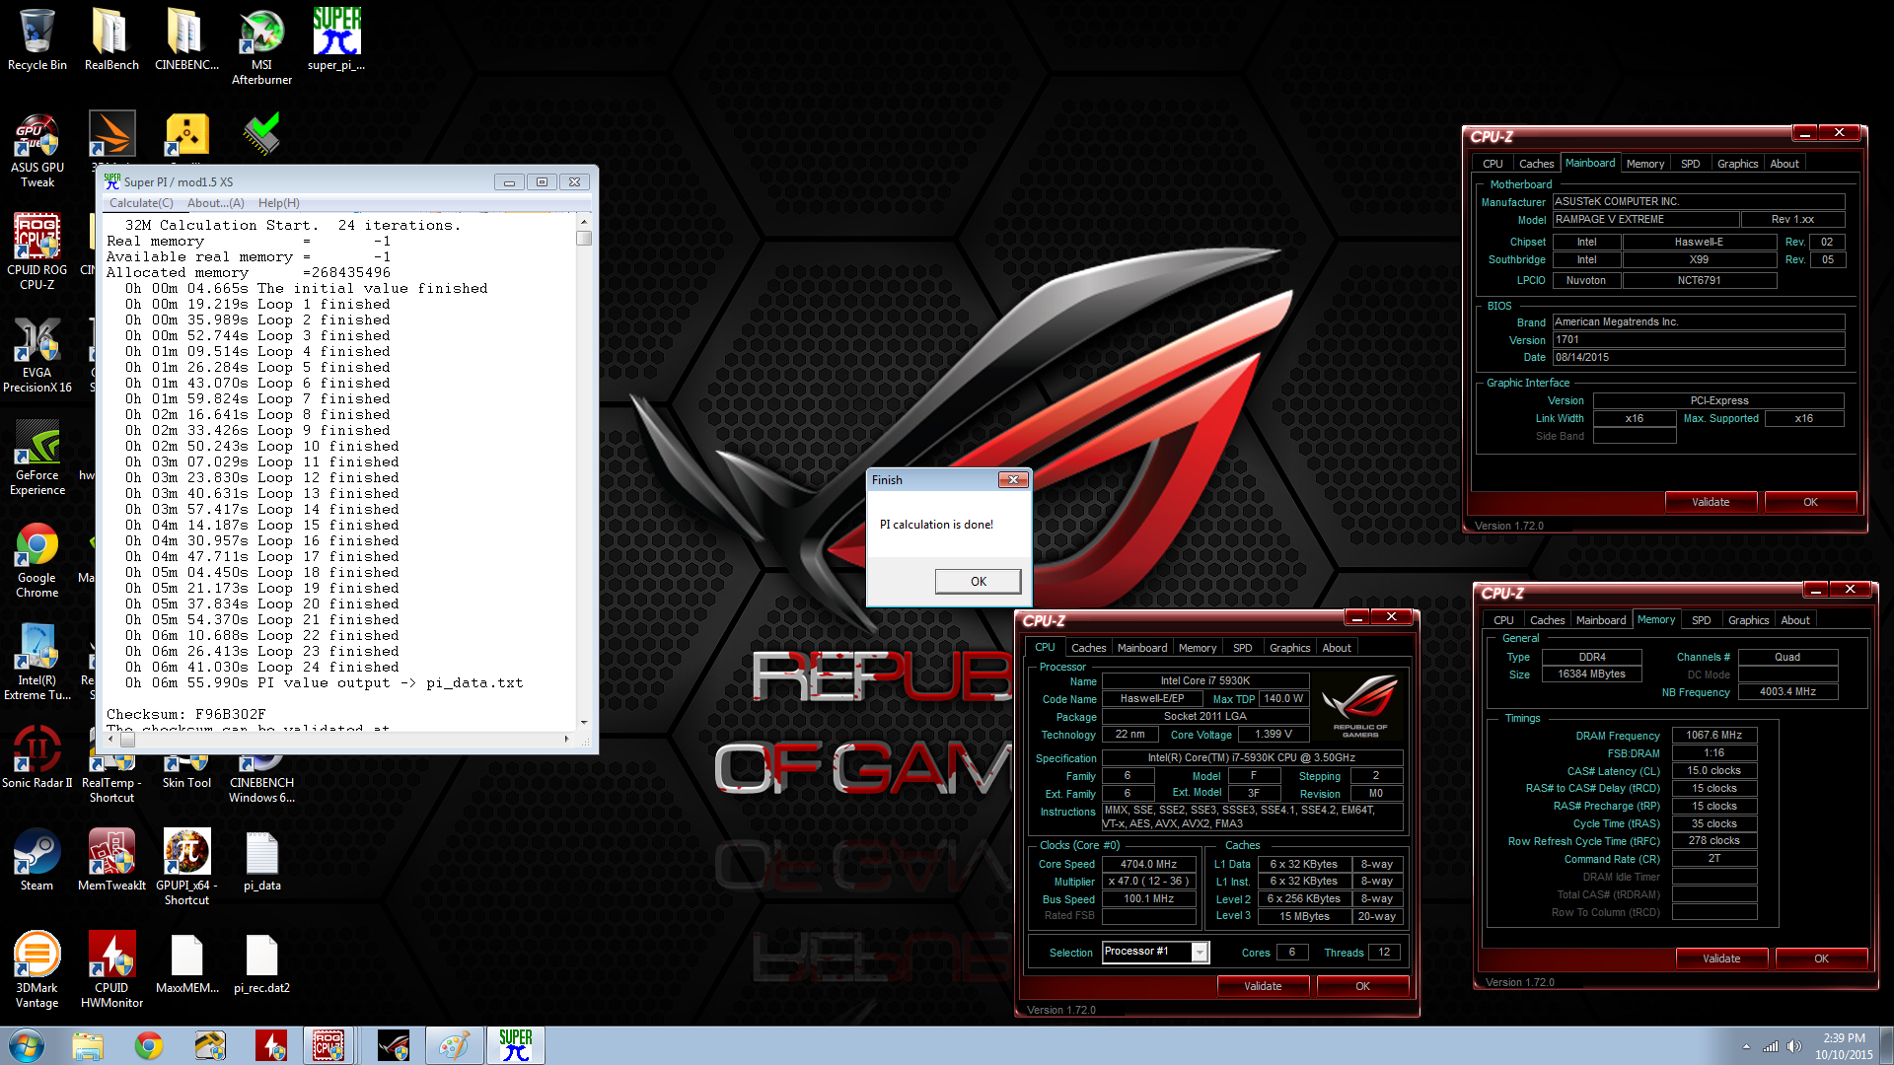Minimize the Mainboard CPU-Z window

coord(1804,133)
